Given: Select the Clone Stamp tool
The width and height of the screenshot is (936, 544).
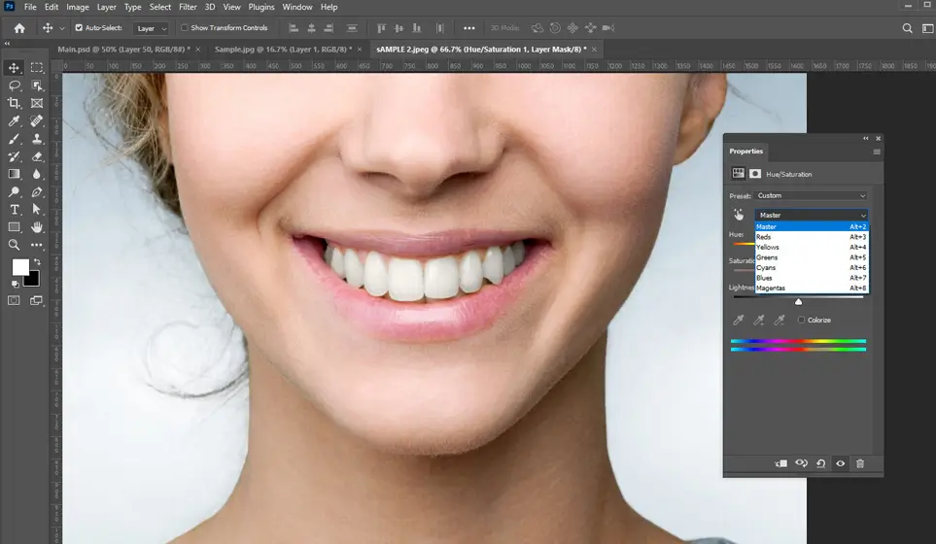Looking at the screenshot, I should (37, 139).
